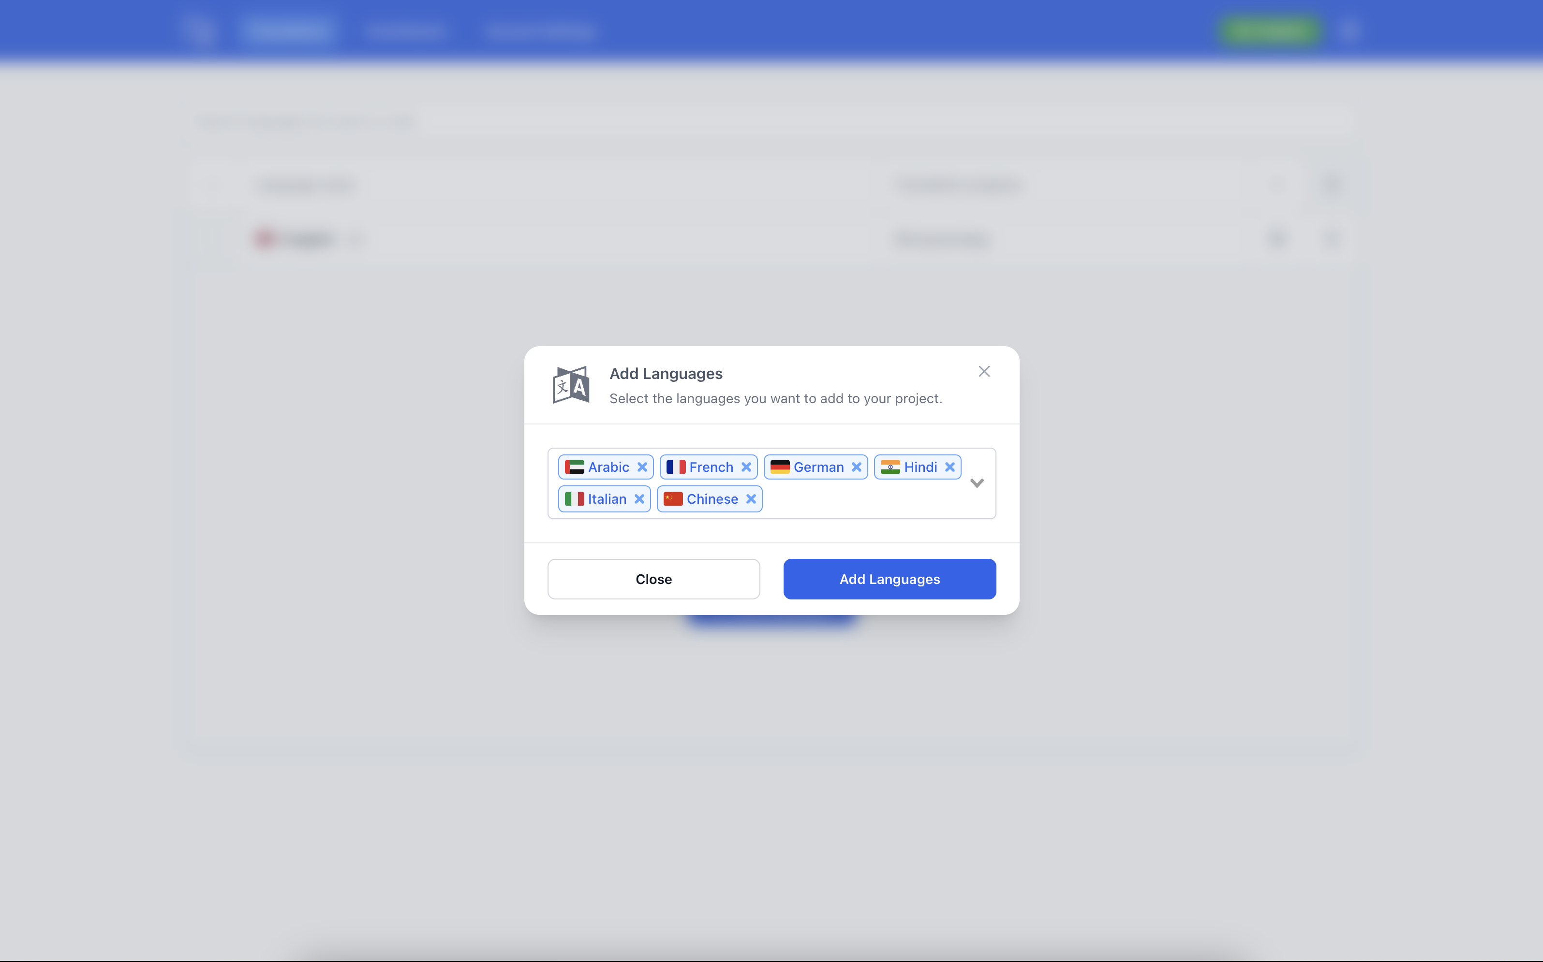Click the close X on Hindi language tag
Viewport: 1543px width, 962px height.
pyautogui.click(x=950, y=466)
